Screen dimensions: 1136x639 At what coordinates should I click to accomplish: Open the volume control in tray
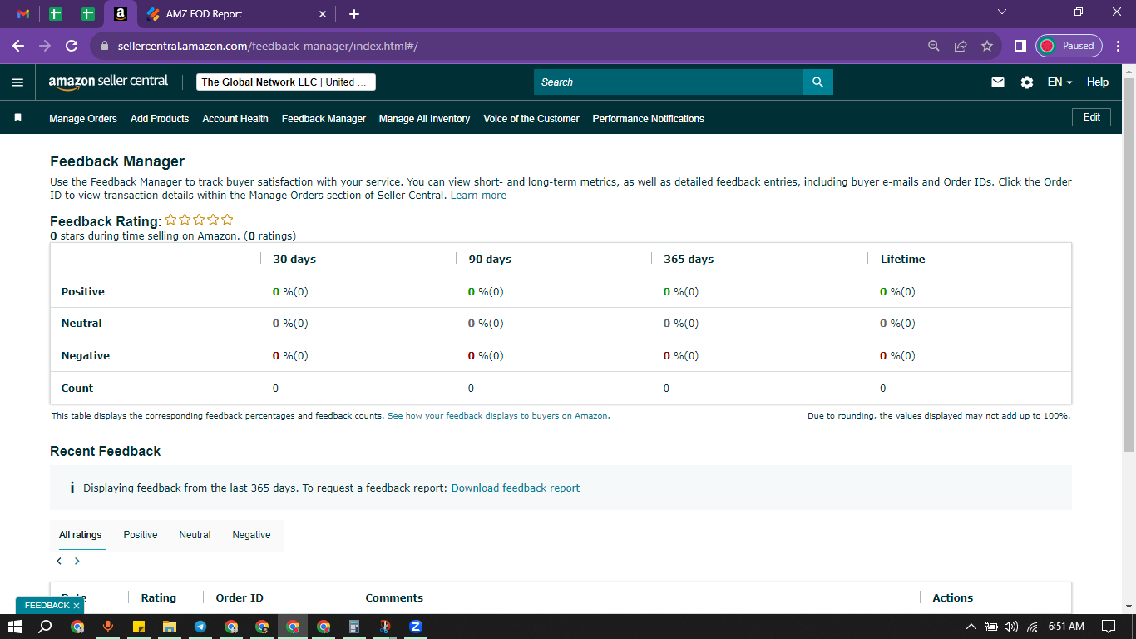coord(1011,627)
